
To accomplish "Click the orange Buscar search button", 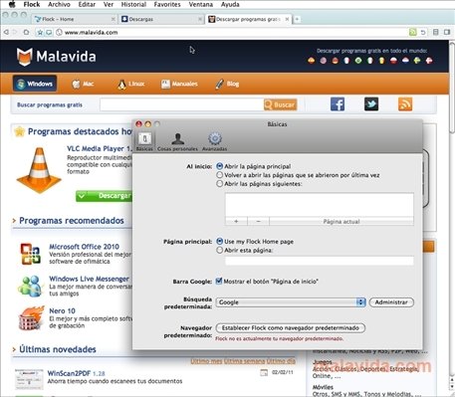I will (281, 104).
